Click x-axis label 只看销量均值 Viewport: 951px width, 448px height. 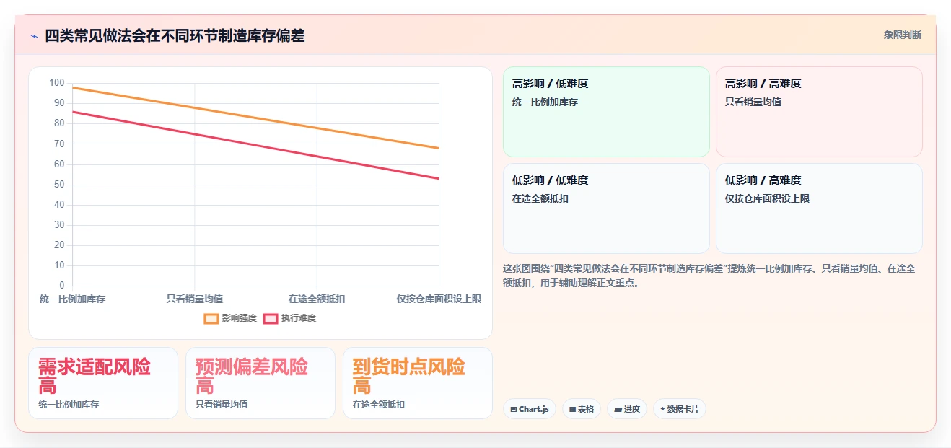point(195,299)
